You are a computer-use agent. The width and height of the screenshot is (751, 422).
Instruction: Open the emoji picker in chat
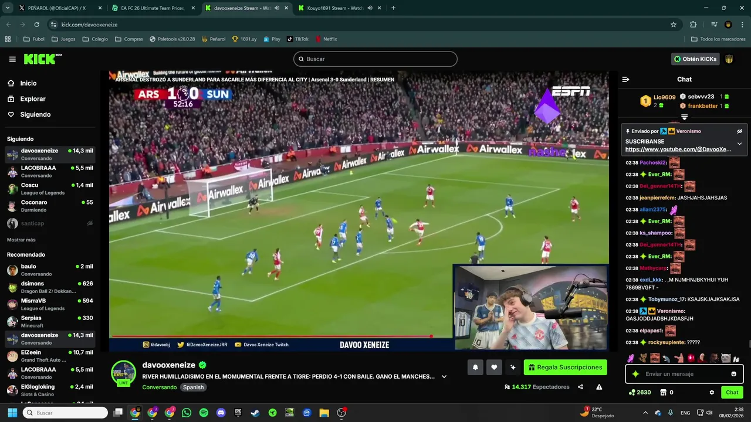(x=733, y=374)
